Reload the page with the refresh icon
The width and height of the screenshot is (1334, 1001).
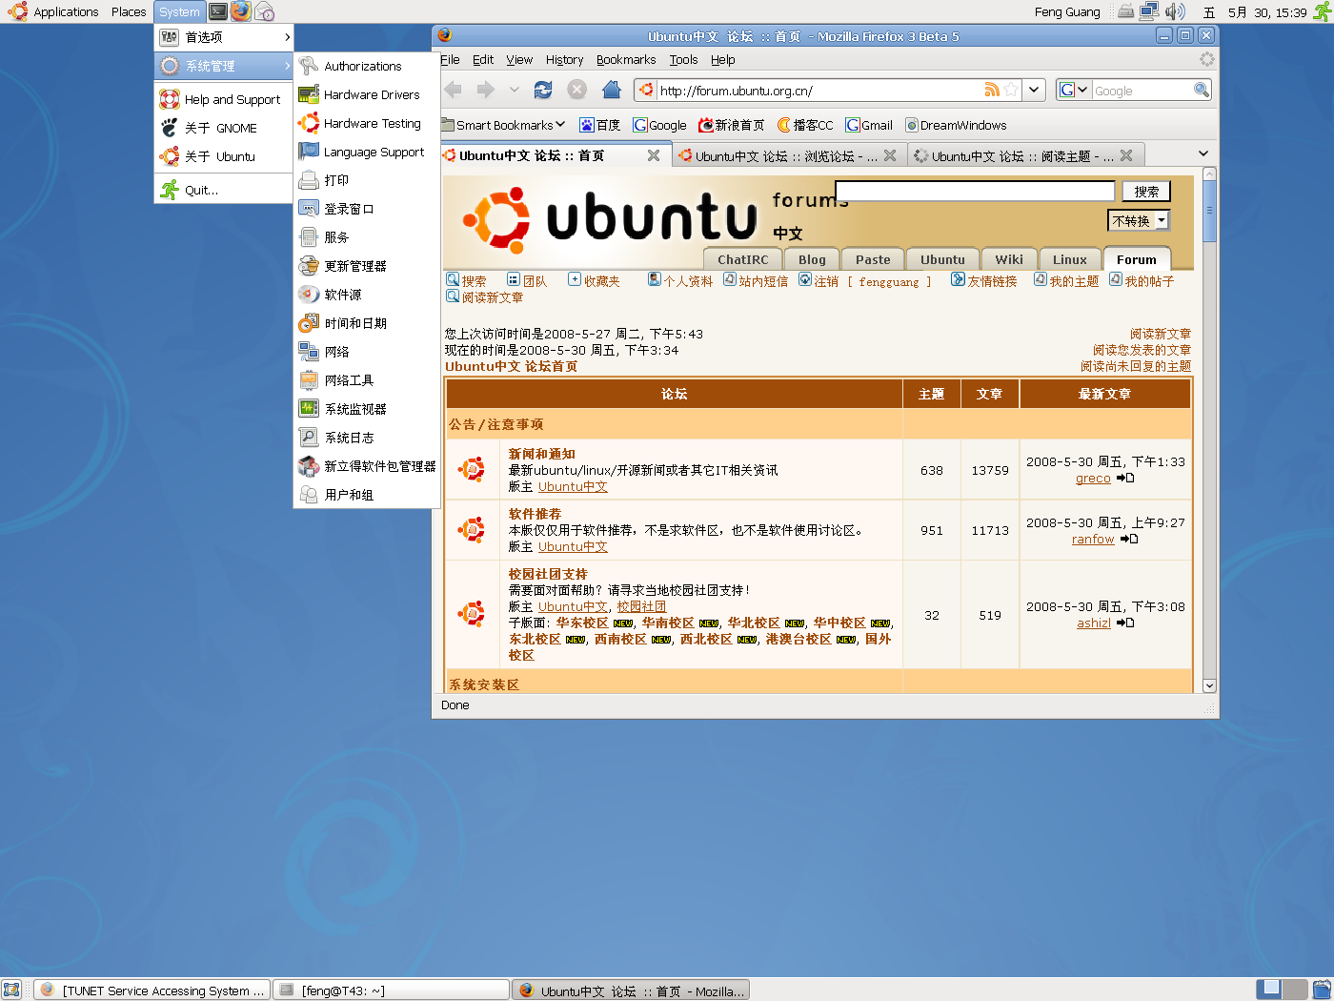(x=543, y=90)
